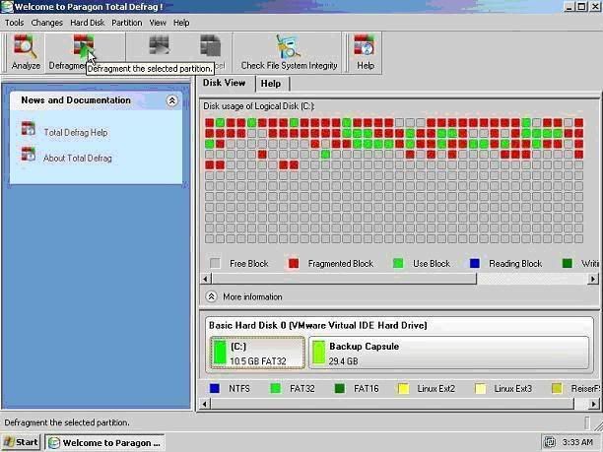Click the block legend scrollbar left arrow
603x452 pixels.
206,279
